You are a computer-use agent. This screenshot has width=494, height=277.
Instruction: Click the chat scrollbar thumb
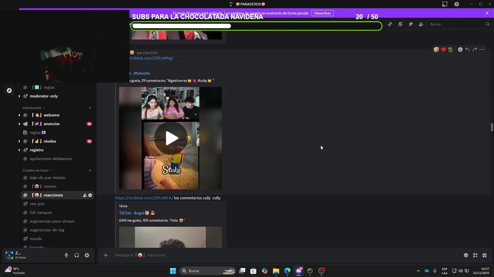pos(492,127)
